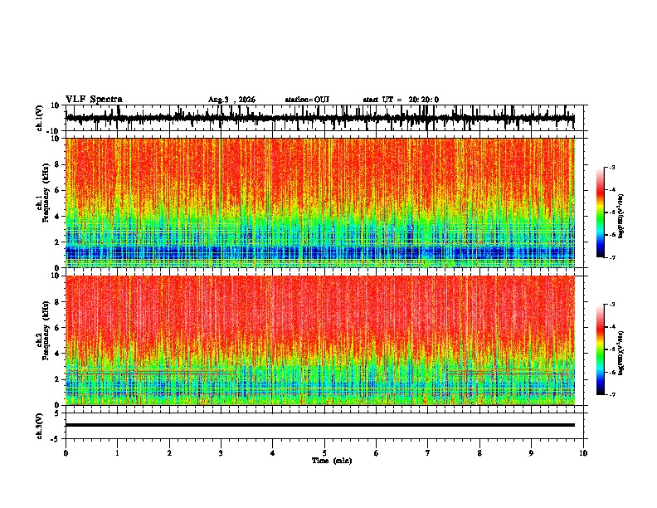The width and height of the screenshot is (657, 508).
Task: Click inside the ch.2 spectrogram panel
Action: tap(319, 340)
